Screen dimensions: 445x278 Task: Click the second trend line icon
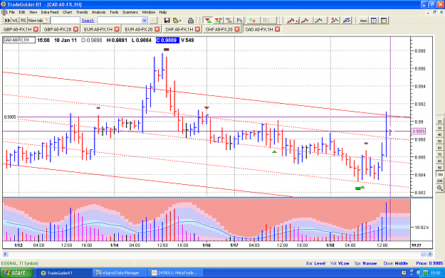click(x=305, y=21)
